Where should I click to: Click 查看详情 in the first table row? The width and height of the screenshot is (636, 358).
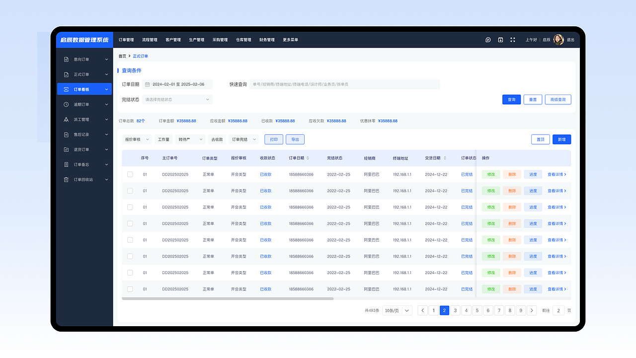(x=557, y=175)
